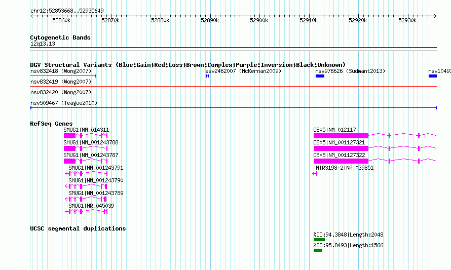Click the 52870k ruler tick label
451x270 pixels.
coord(110,20)
